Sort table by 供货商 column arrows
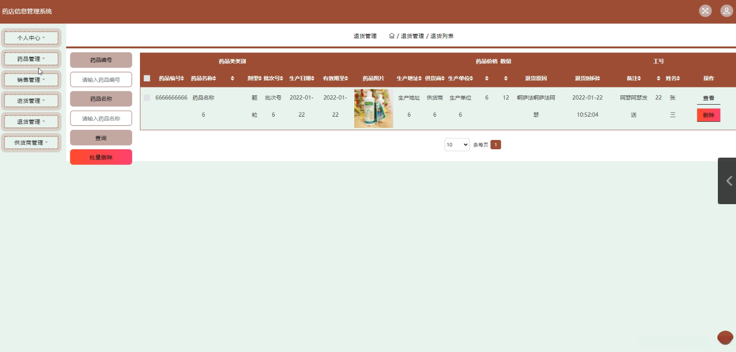Viewport: 736px width, 352px height. (x=443, y=79)
